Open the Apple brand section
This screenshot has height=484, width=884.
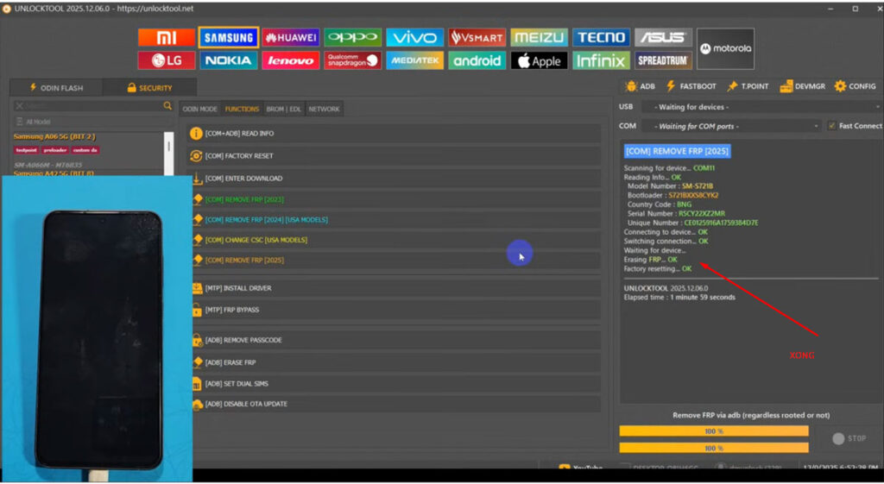pos(539,61)
